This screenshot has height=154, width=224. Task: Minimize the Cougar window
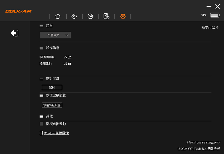[209, 6]
